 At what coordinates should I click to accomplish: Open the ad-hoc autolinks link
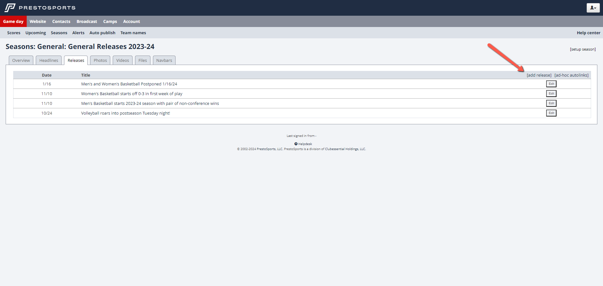(571, 75)
